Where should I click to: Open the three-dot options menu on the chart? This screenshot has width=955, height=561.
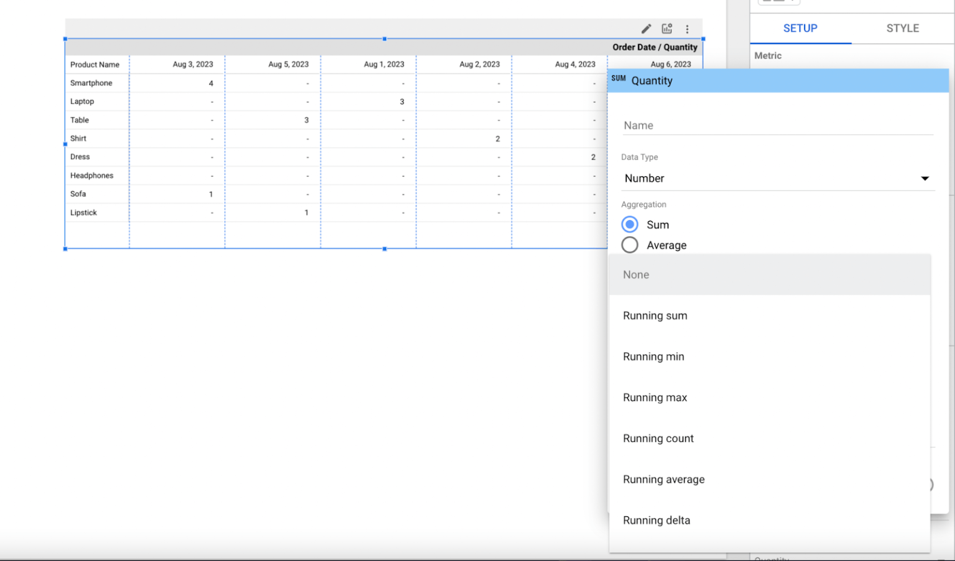pyautogui.click(x=687, y=29)
